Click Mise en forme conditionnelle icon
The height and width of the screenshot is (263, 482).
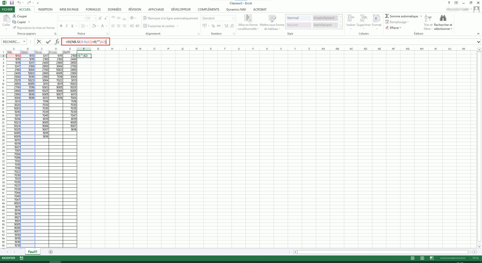pyautogui.click(x=248, y=19)
